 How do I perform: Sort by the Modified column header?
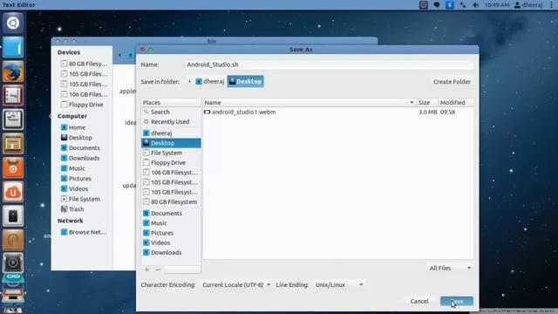click(x=455, y=103)
